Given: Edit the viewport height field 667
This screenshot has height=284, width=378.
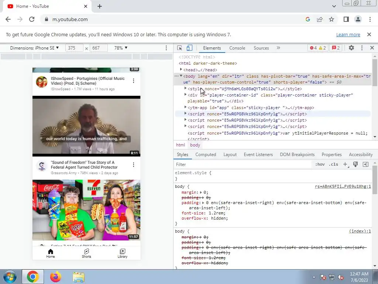Looking at the screenshot, I should 99,48.
